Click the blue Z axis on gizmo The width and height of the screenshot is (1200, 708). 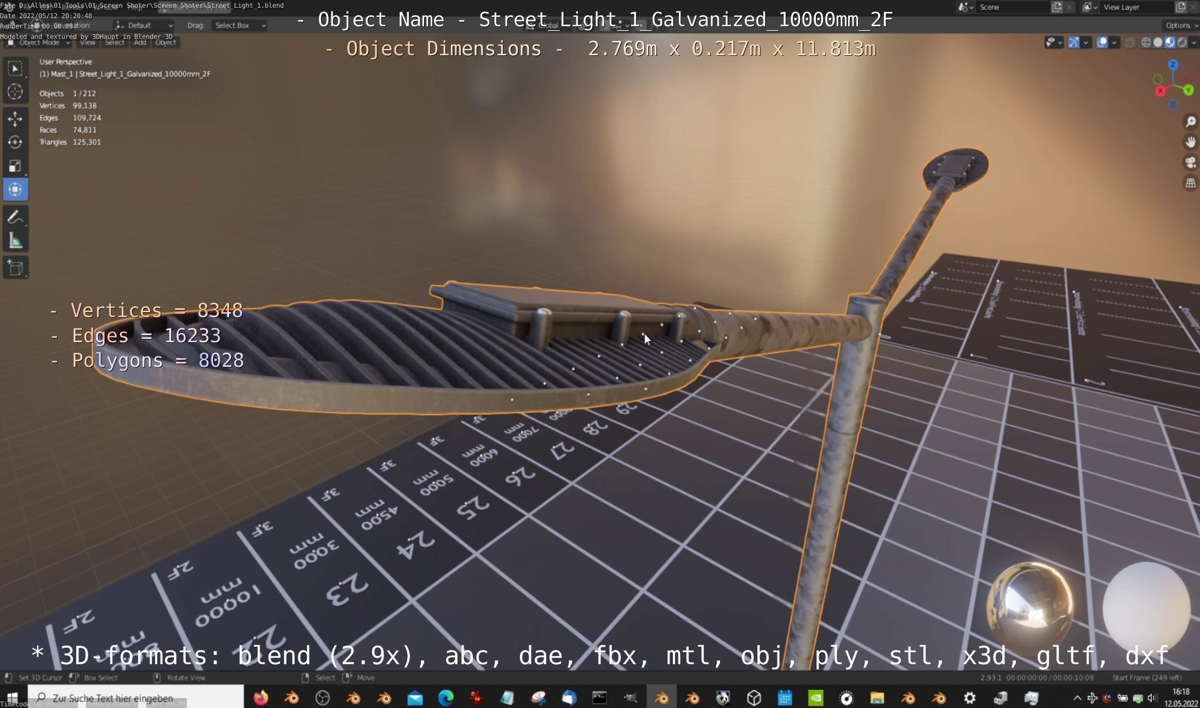click(1173, 65)
